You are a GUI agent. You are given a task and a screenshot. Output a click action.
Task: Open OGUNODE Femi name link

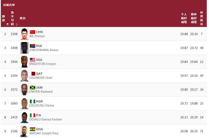(41, 78)
